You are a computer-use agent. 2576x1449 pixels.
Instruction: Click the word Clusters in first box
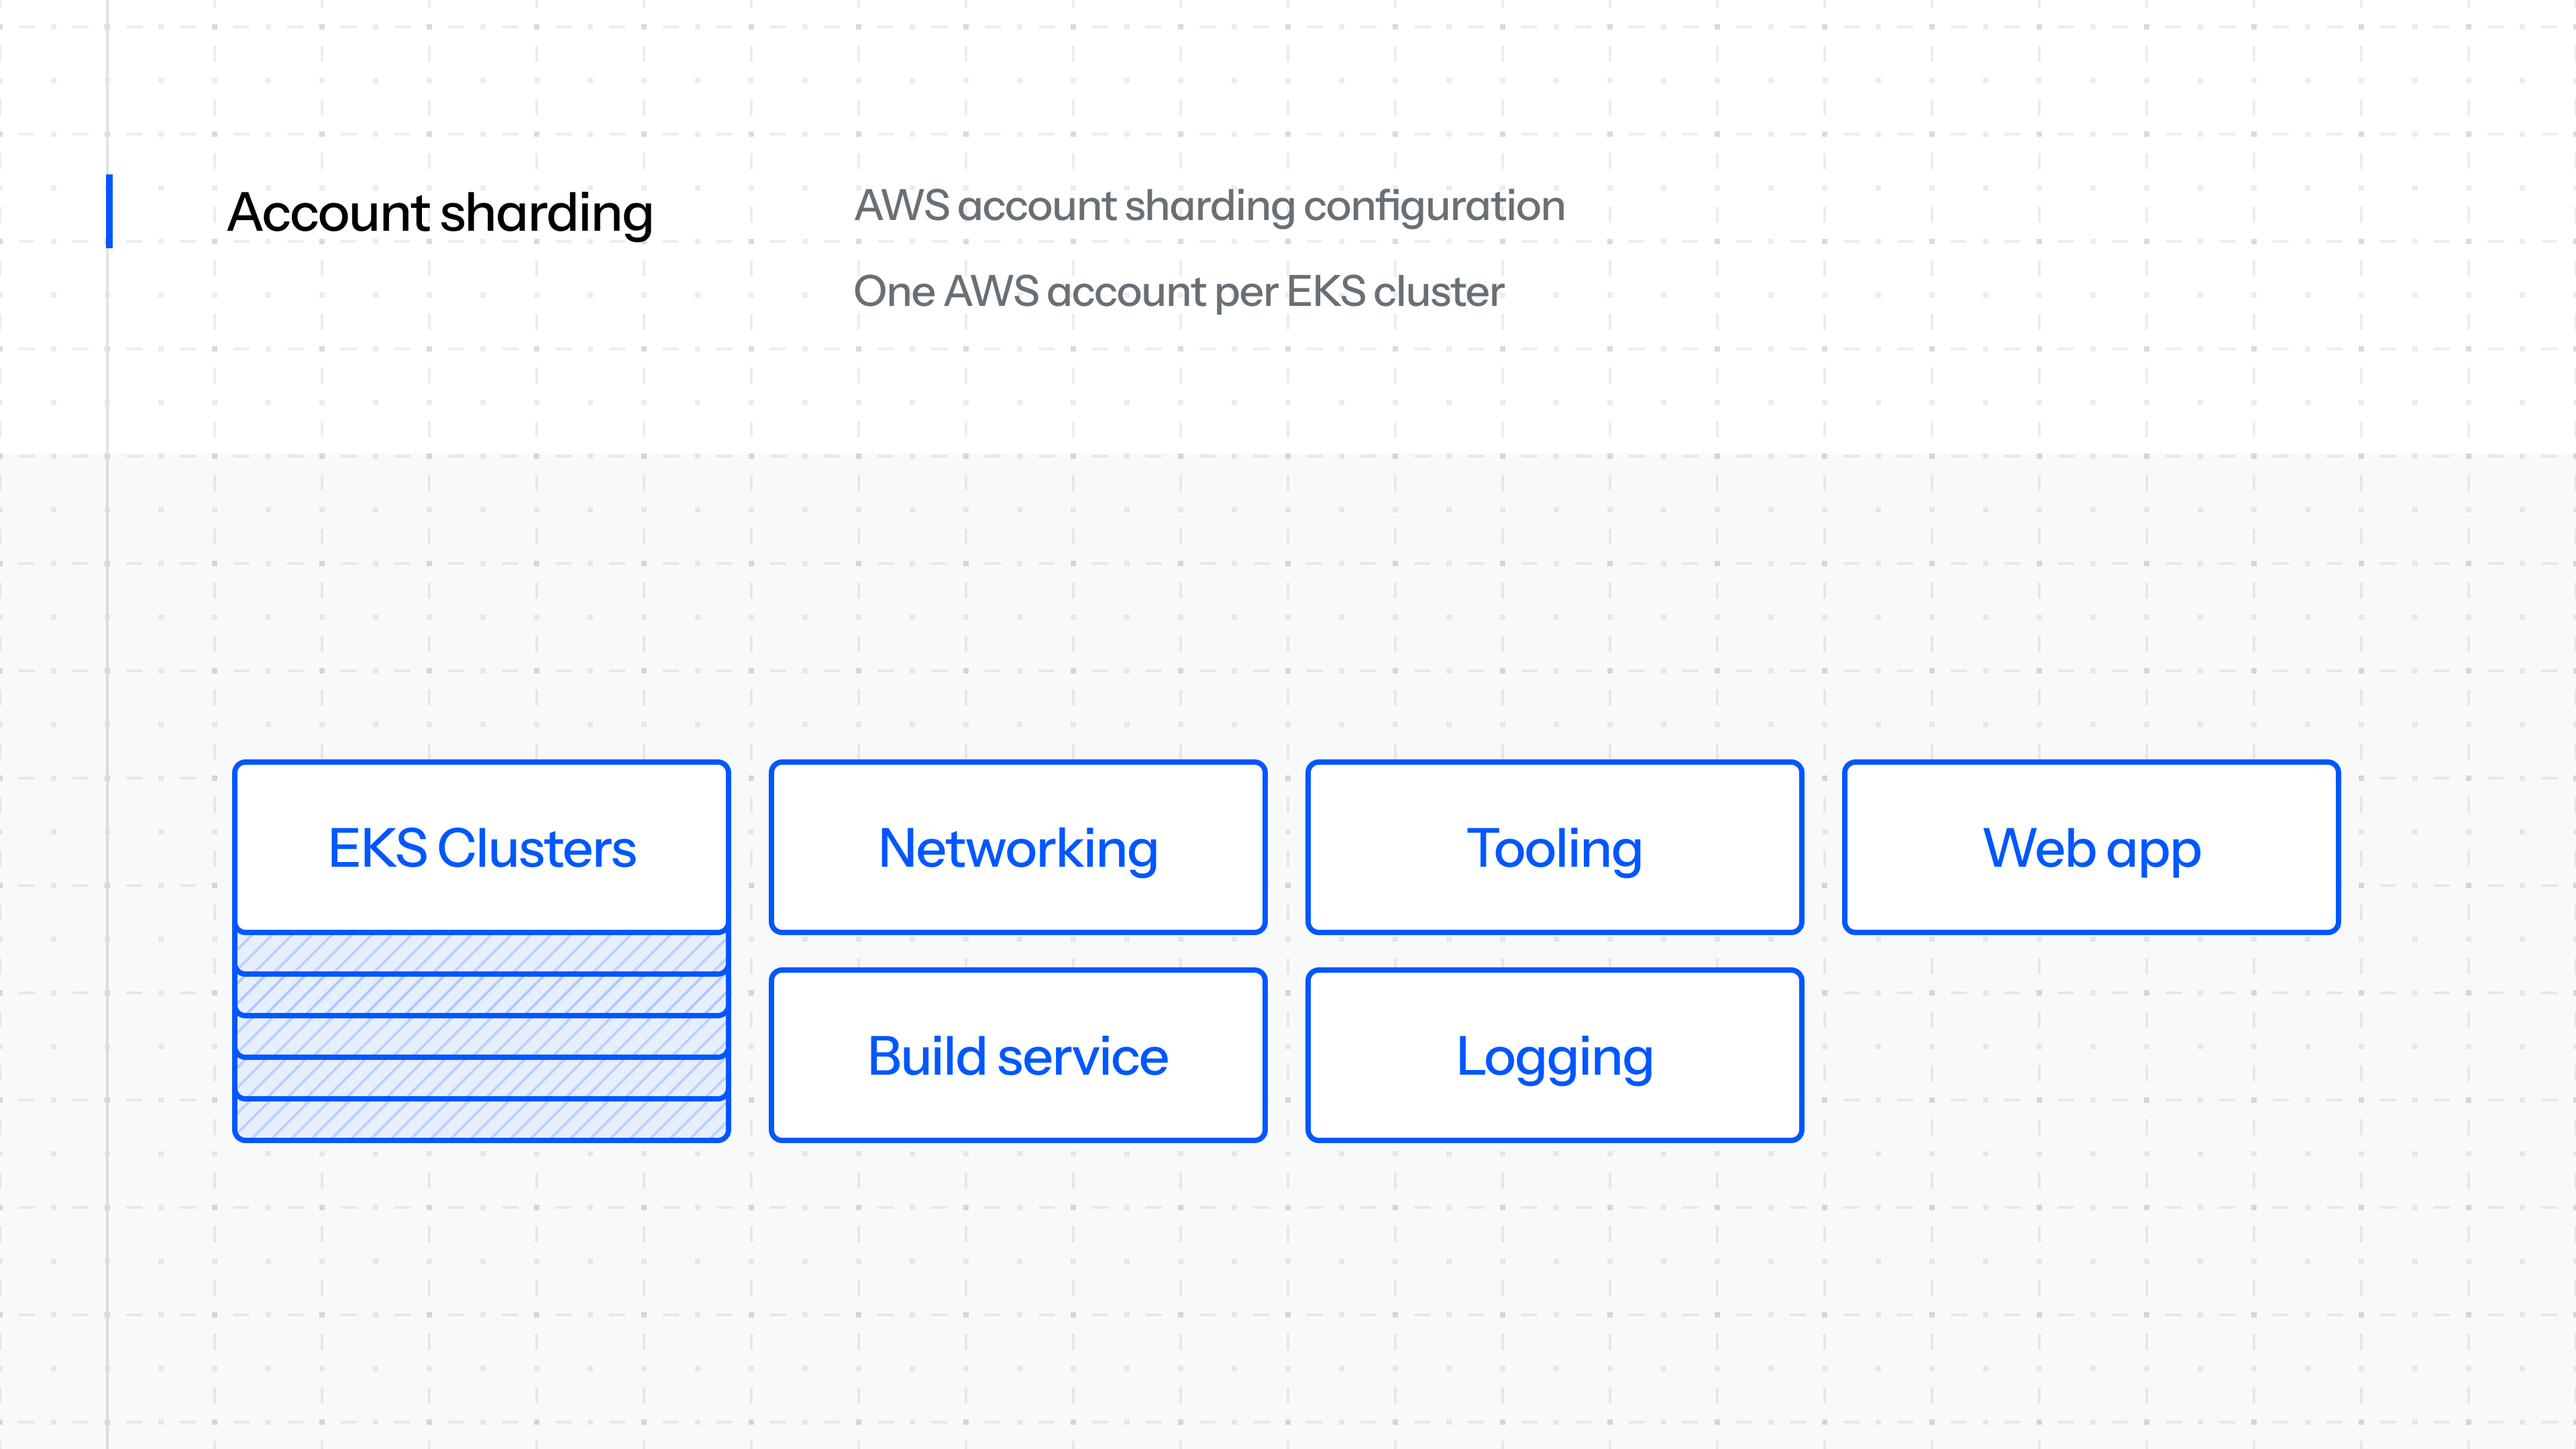pos(536,848)
